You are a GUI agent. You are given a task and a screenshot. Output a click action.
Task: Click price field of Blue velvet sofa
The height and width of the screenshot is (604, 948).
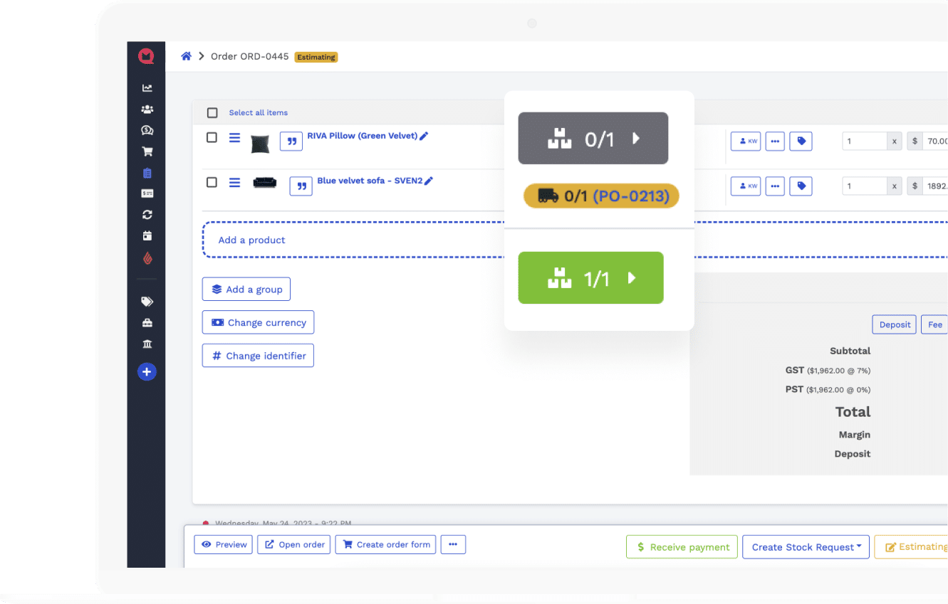click(935, 186)
